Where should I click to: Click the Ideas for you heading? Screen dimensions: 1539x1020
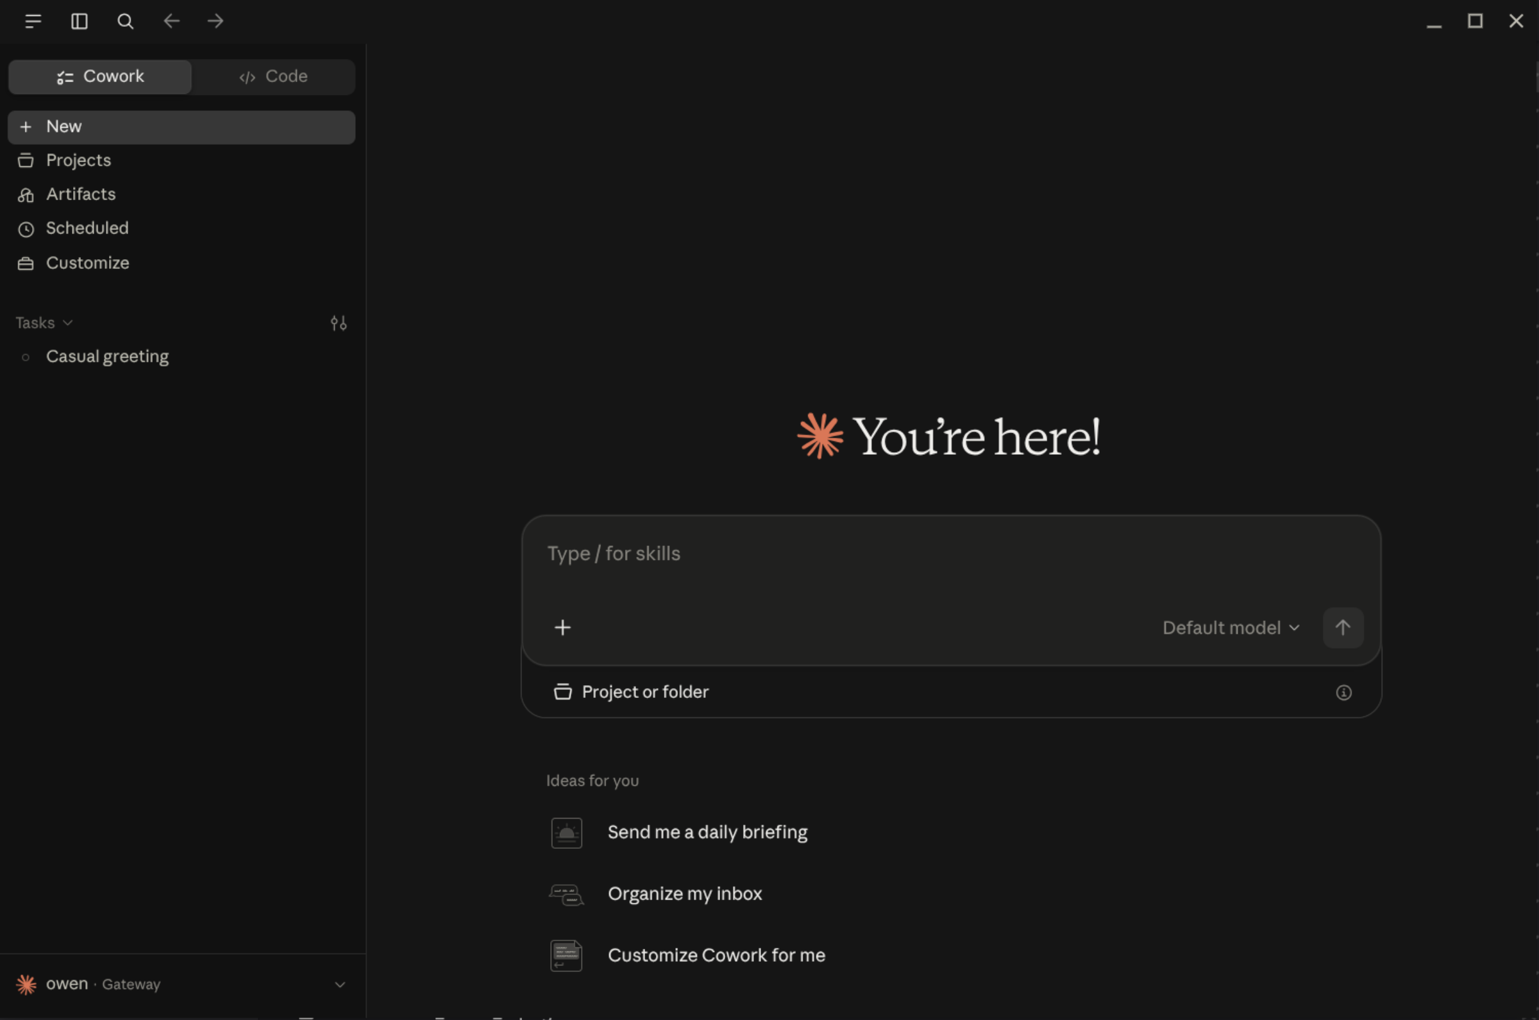coord(593,781)
